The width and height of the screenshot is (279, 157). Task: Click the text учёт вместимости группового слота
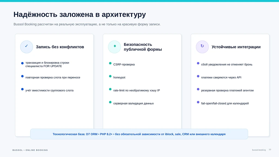[49, 90]
